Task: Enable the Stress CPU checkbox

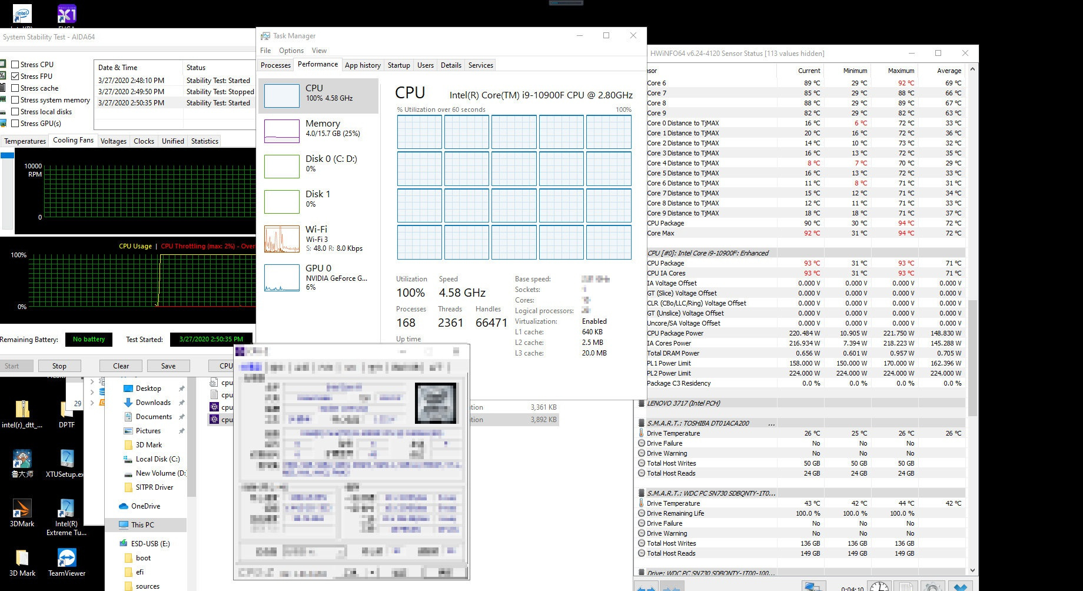Action: tap(15, 65)
